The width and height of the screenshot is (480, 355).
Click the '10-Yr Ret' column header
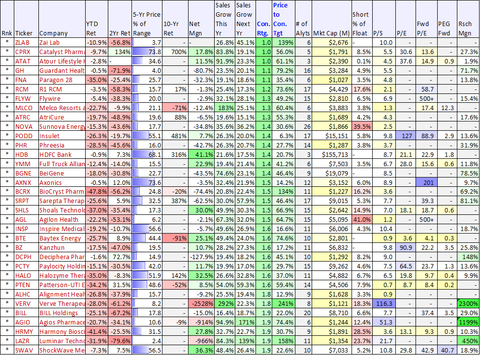click(x=175, y=19)
